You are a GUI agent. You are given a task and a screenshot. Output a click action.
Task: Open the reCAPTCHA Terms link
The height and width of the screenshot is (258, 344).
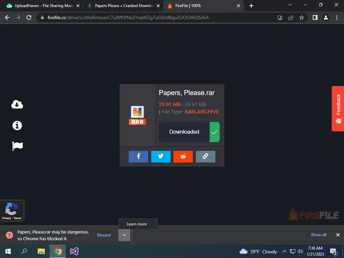coord(17,218)
